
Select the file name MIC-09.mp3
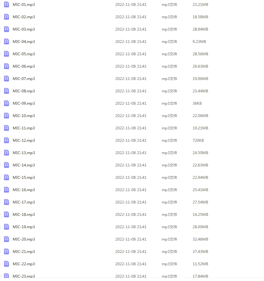click(x=24, y=103)
